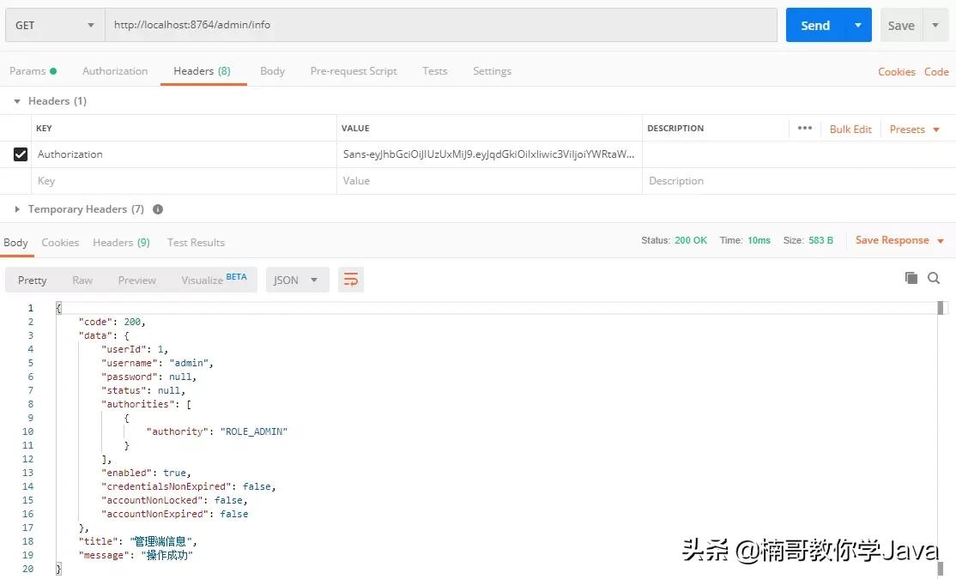956x579 pixels.
Task: Switch to the Pre-request Script tab
Action: point(353,71)
